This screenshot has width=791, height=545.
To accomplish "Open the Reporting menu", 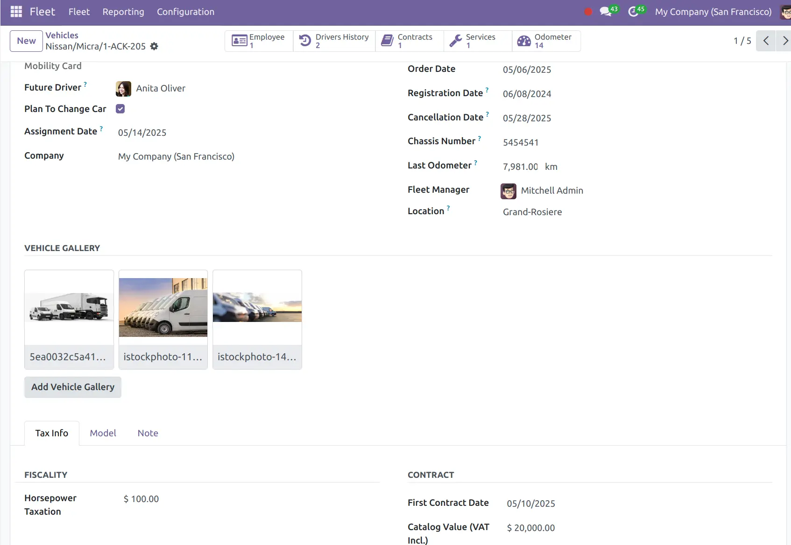I will tap(123, 12).
